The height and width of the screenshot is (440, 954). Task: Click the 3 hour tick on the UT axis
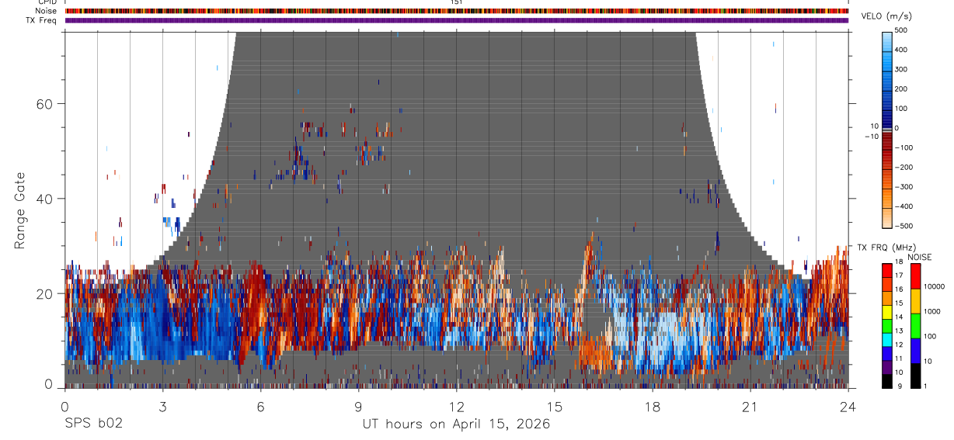click(162, 406)
